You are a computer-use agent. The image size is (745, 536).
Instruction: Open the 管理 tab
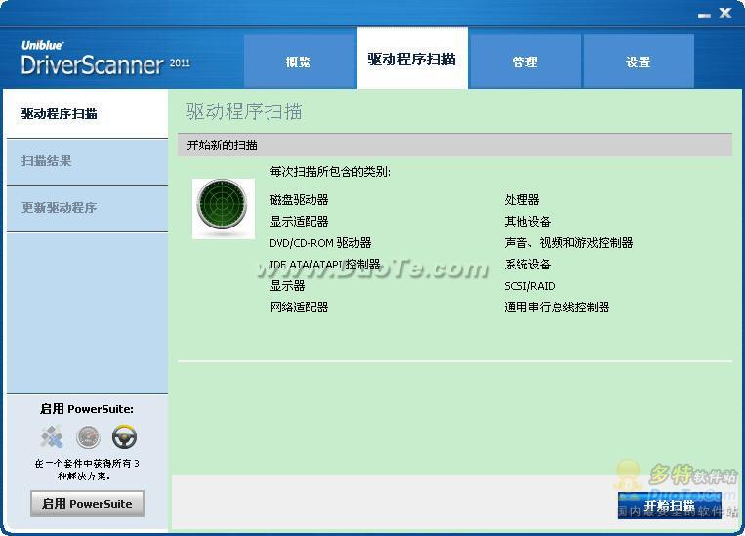point(524,62)
